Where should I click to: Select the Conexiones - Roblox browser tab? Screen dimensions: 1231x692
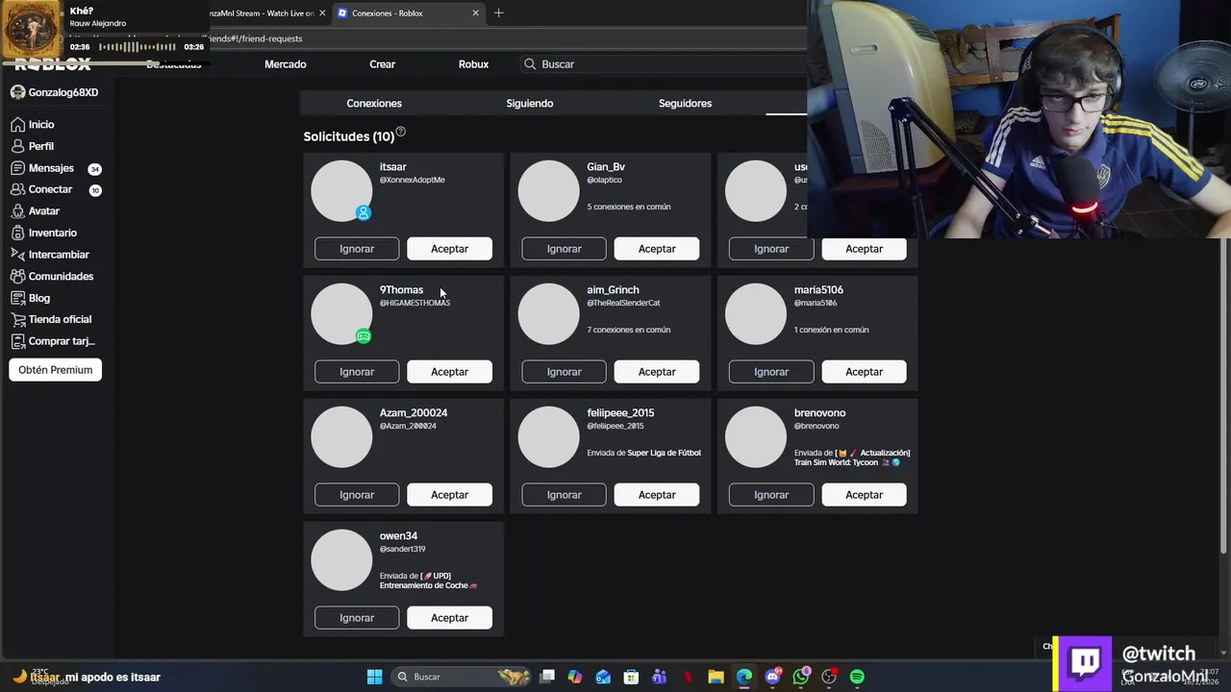click(409, 13)
